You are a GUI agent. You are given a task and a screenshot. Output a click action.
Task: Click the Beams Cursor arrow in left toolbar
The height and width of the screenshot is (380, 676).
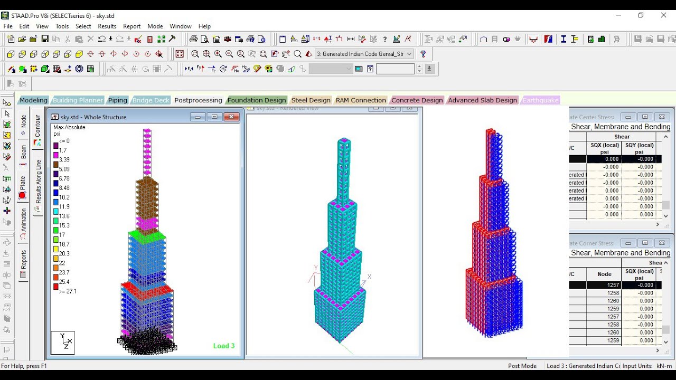(x=7, y=113)
